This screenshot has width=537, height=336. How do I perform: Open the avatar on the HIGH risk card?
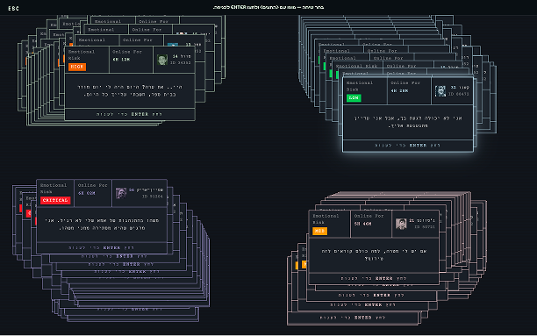pyautogui.click(x=162, y=60)
